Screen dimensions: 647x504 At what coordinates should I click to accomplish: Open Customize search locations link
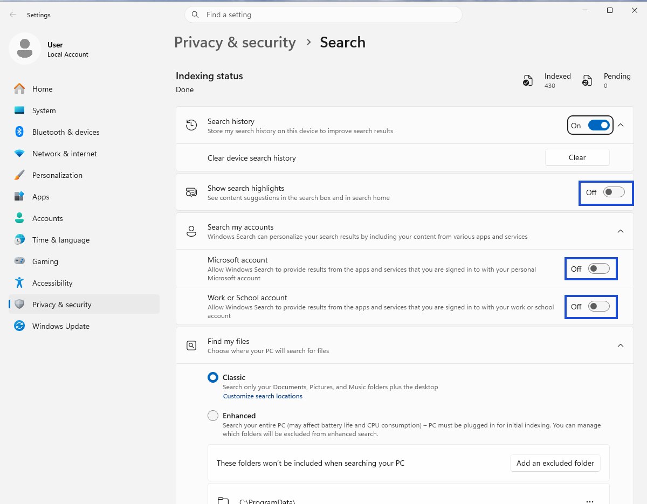coord(263,396)
